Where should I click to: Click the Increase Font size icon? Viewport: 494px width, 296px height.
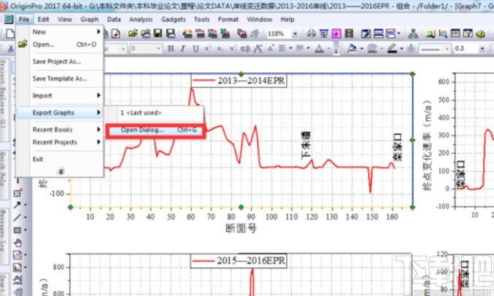click(258, 49)
